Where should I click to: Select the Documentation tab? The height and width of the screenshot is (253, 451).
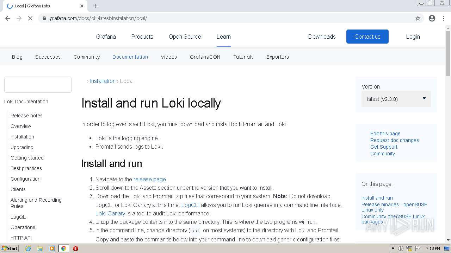130,57
